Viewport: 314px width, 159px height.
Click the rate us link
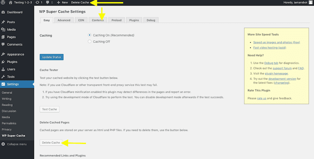(262, 98)
